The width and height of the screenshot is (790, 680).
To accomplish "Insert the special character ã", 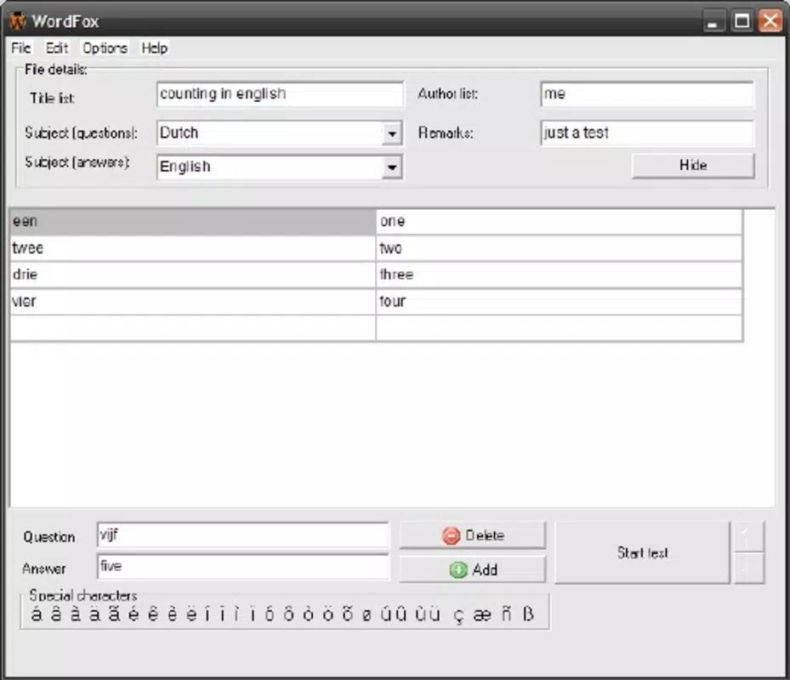I will pyautogui.click(x=114, y=614).
